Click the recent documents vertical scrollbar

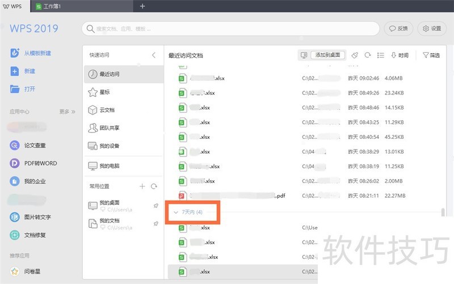[443, 212]
